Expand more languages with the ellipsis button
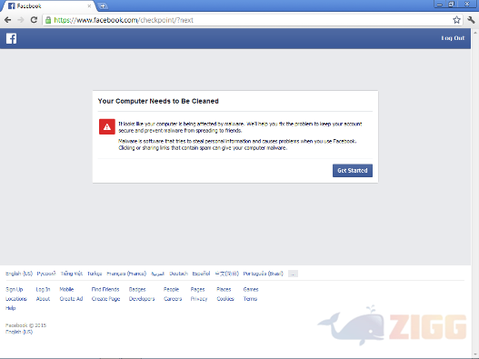 point(293,274)
